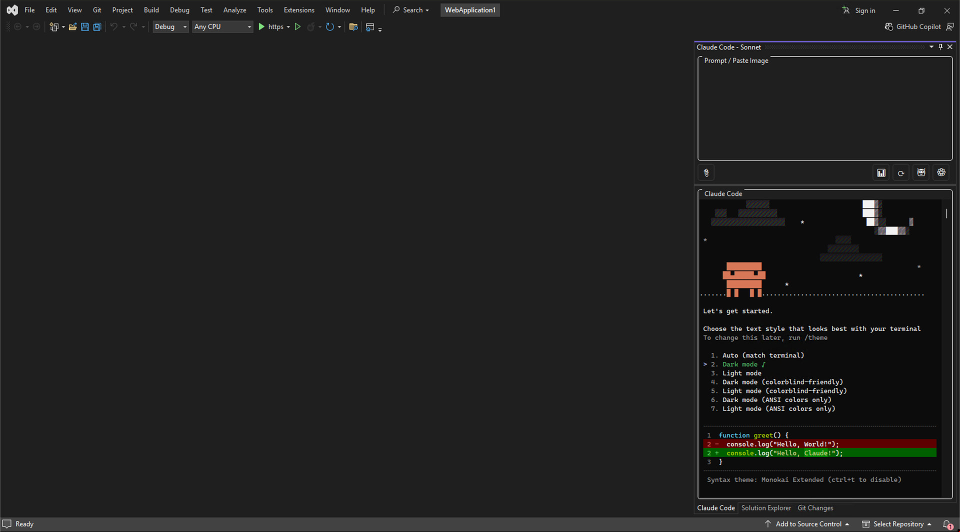The width and height of the screenshot is (960, 532).
Task: Click the restart session circular arrow icon
Action: point(901,173)
